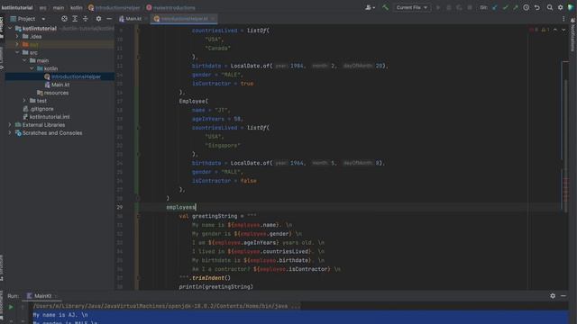Image resolution: width=577 pixels, height=324 pixels.
Task: Click the JetBrains Toolbox icon at top right
Action: (x=571, y=7)
